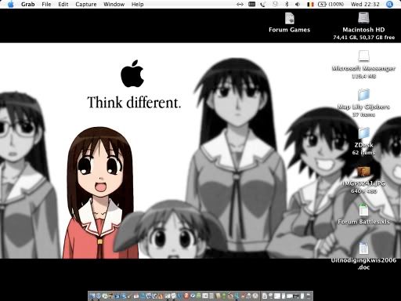Click the Spotlight search icon
This screenshot has width=401, height=301.
click(x=389, y=4)
